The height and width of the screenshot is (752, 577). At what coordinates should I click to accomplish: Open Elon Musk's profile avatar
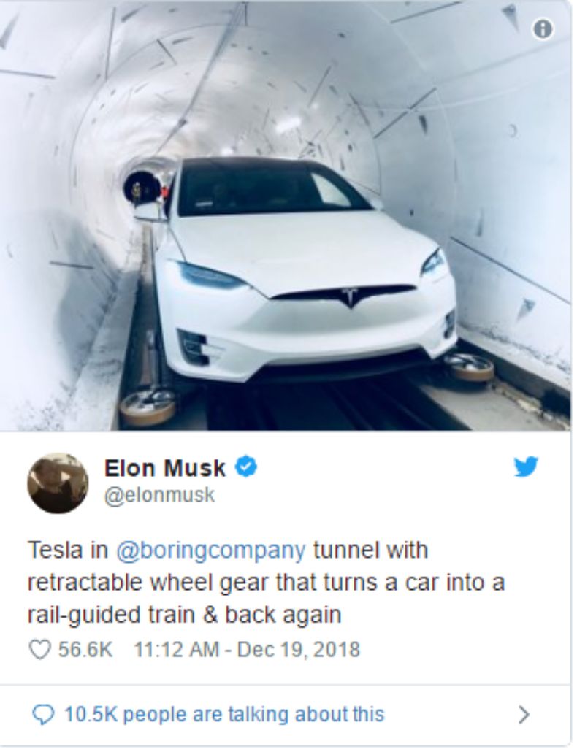(58, 484)
